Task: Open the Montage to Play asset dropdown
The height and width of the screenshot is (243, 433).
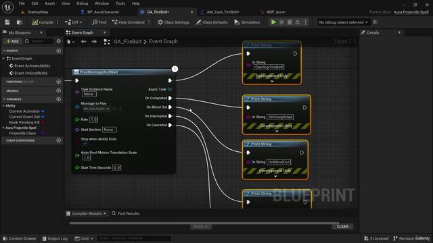Action: (x=96, y=109)
